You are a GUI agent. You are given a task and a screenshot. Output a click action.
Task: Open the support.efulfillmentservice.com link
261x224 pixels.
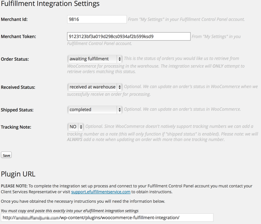pyautogui.click(x=101, y=192)
